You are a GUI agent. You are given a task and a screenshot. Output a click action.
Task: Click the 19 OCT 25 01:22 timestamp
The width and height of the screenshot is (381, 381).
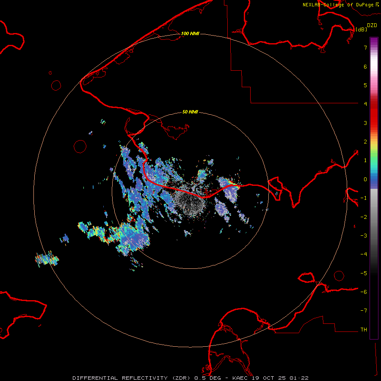280,378
